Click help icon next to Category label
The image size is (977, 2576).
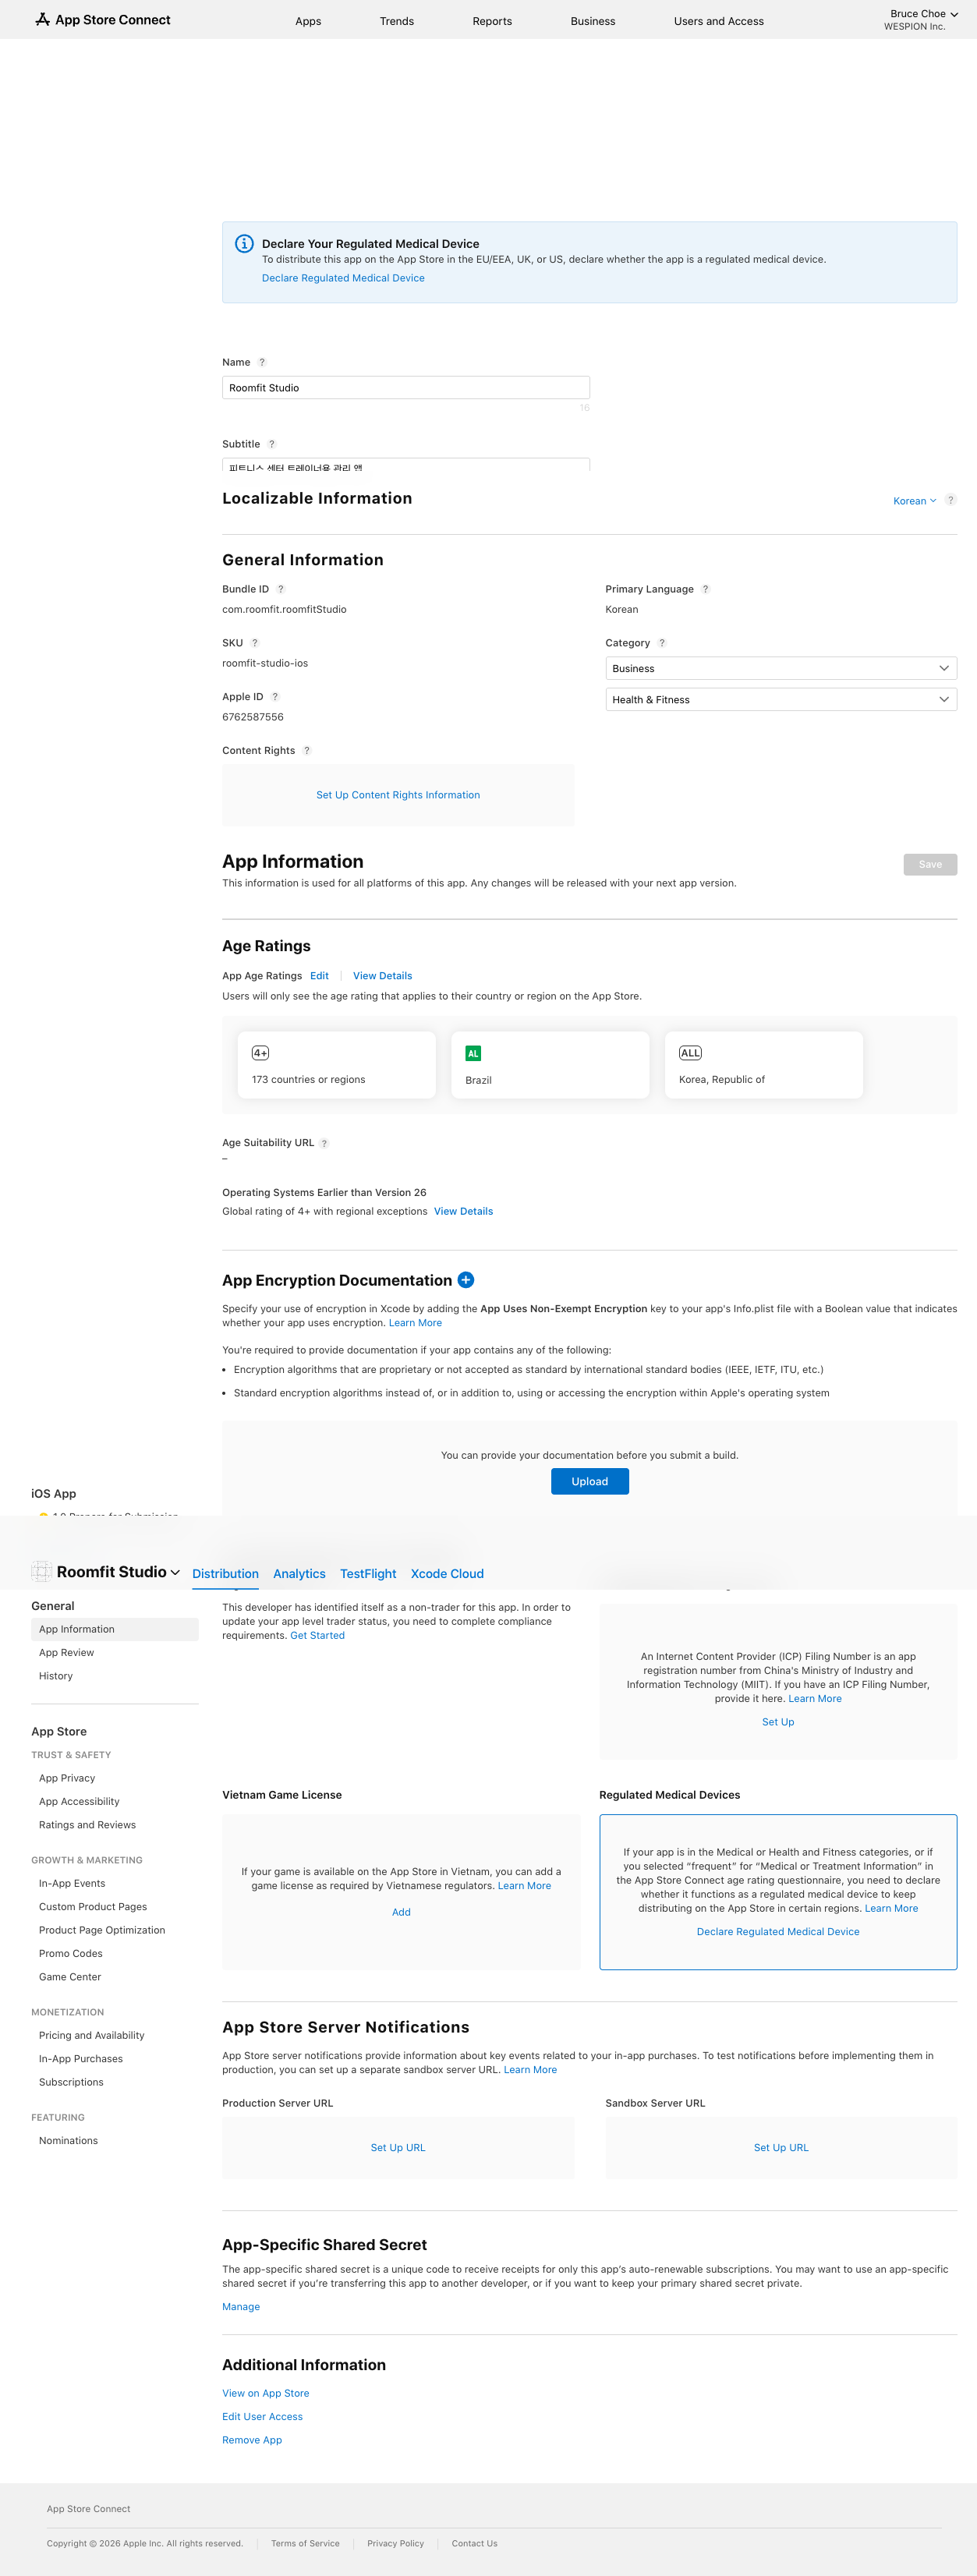[x=662, y=643]
